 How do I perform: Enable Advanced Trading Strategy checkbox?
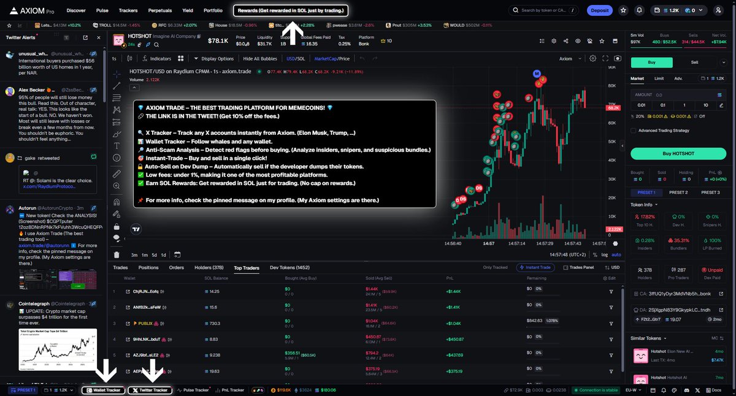(x=634, y=130)
